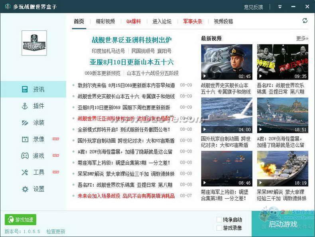Screen dimensions: 315x237
Task: Open news 全新模式即将开启！测试服新任务截图
Action: click(124, 129)
